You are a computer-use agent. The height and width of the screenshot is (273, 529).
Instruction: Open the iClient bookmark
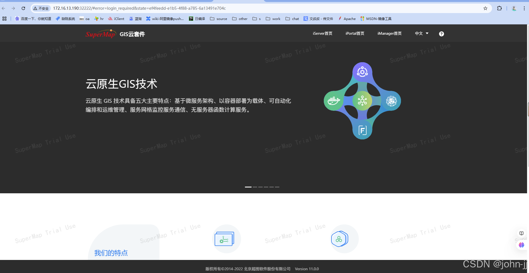click(x=116, y=19)
